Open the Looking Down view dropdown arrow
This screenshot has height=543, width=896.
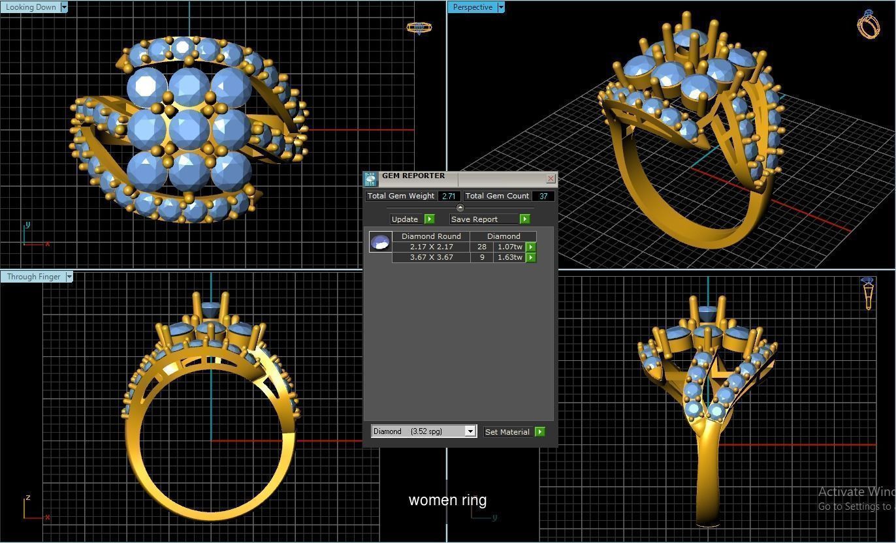tap(64, 7)
